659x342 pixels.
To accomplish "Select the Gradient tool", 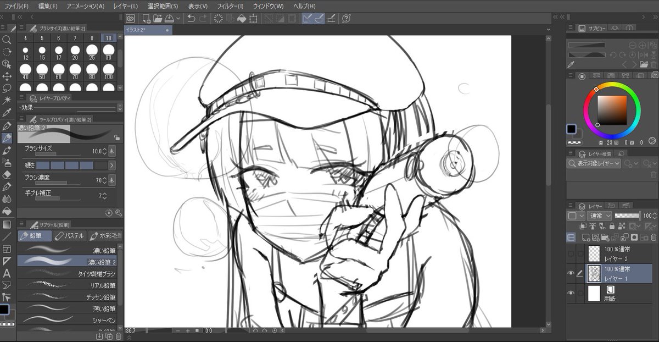I will click(x=7, y=224).
